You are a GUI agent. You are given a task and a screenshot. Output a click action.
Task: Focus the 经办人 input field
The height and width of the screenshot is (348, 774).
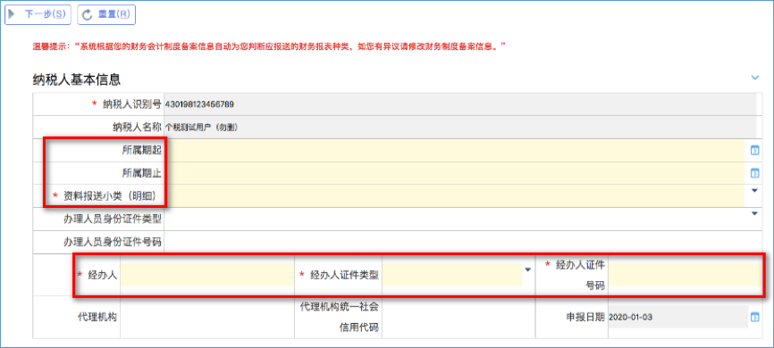206,275
